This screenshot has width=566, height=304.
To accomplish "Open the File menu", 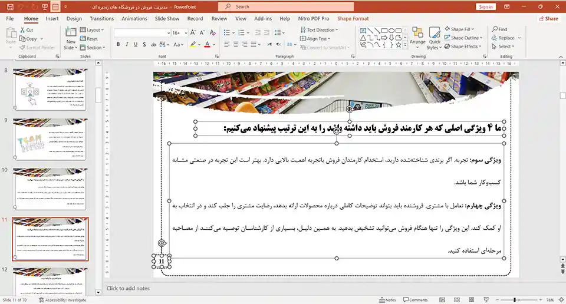I will pos(10,18).
